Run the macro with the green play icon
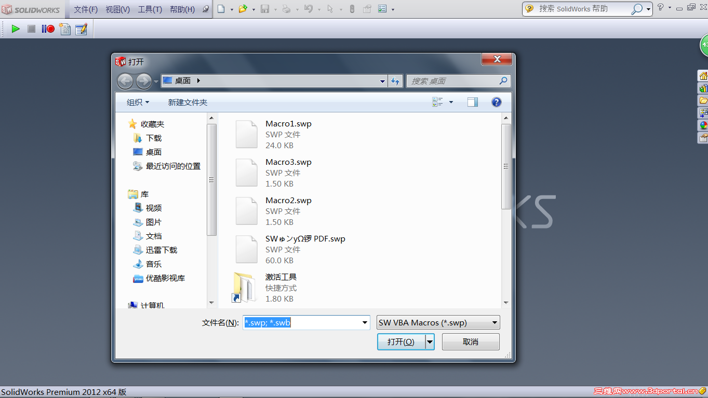 [15, 29]
